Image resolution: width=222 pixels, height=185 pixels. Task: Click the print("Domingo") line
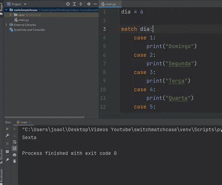coord(171,46)
